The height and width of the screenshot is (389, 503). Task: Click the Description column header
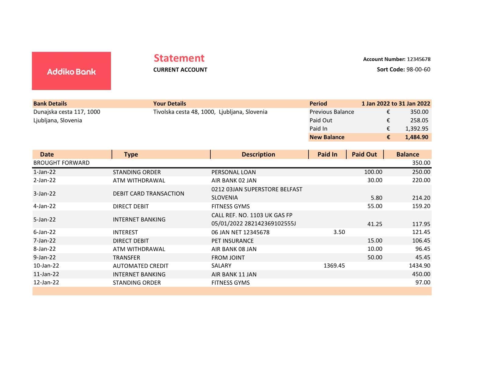[x=259, y=154]
